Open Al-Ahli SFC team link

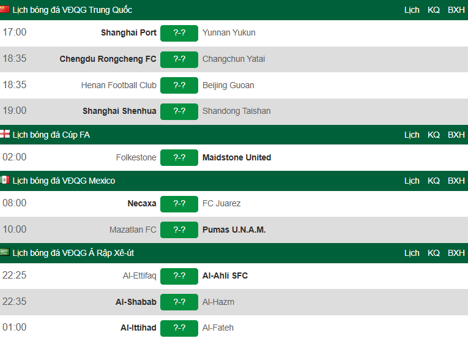225,275
